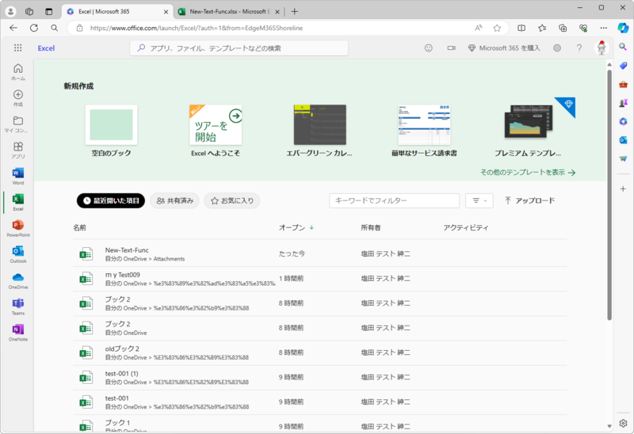Open その他のテンプレートを表示 link

[527, 172]
